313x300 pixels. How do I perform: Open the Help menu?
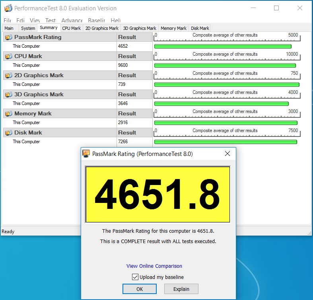(116, 20)
